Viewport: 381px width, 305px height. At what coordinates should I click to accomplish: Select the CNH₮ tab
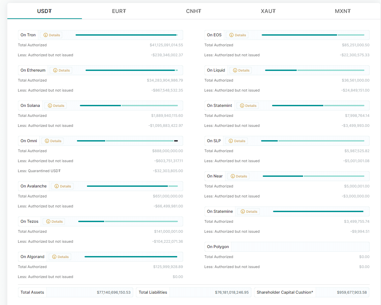click(x=193, y=11)
